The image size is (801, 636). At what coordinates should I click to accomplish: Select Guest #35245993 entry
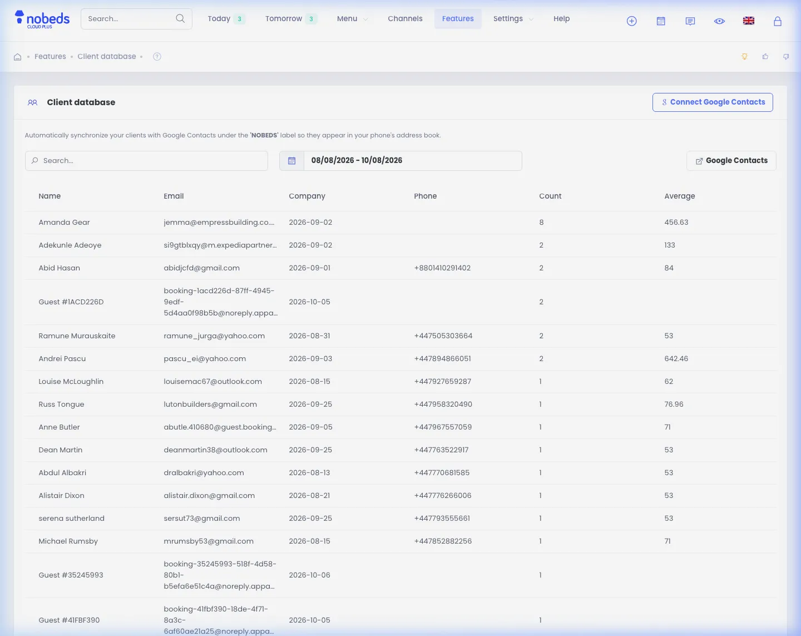[71, 575]
